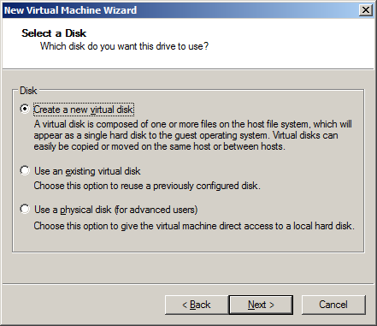Viewport: 377px width, 326px height.
Task: Click the "direct access to a local hard disk" description
Action: coord(194,226)
